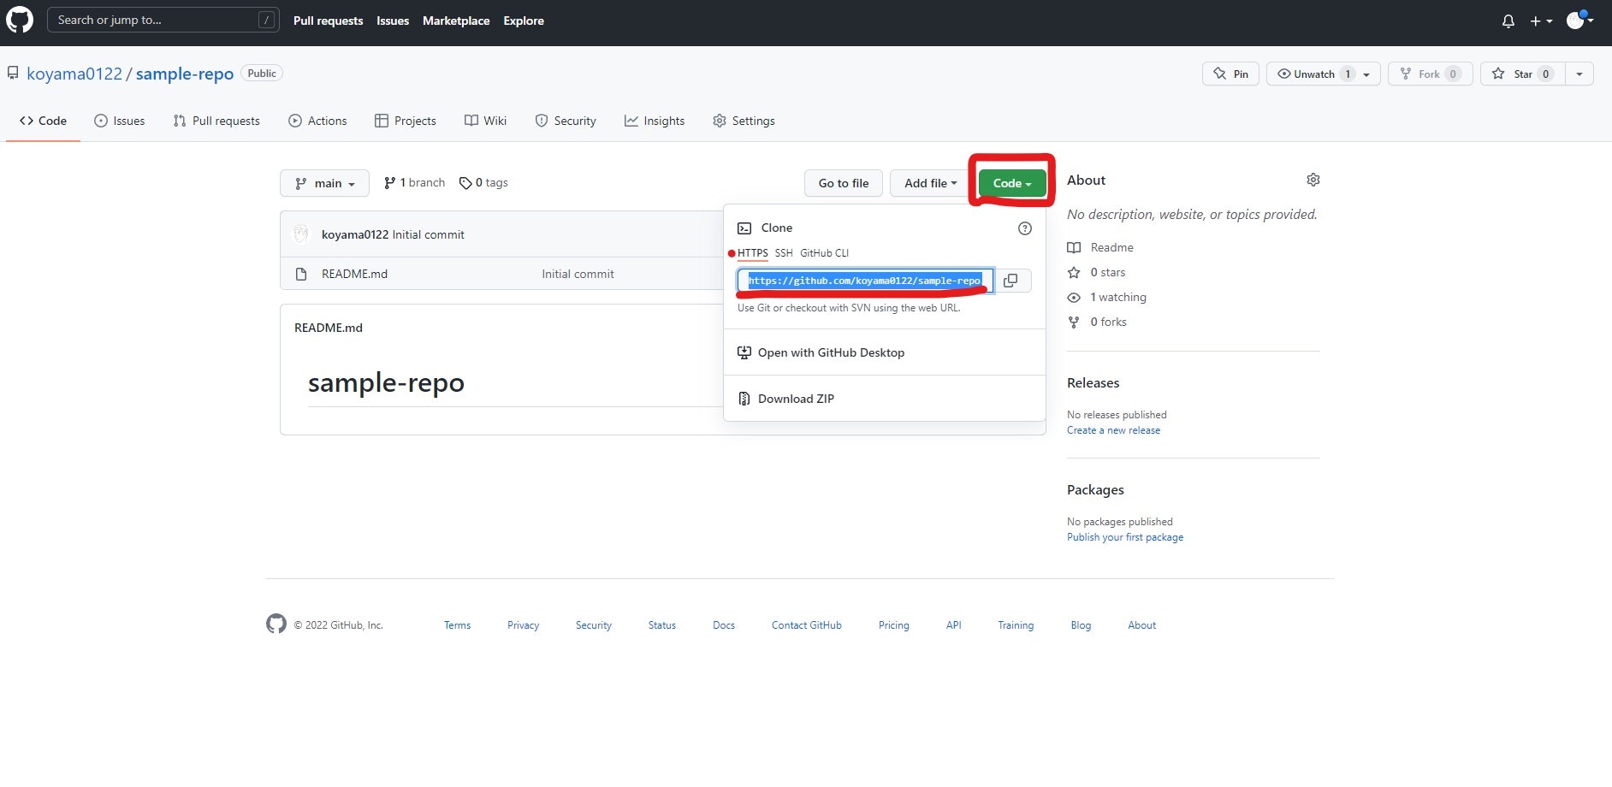This screenshot has height=787, width=1612.
Task: View the 1 branch link
Action: pyautogui.click(x=414, y=182)
